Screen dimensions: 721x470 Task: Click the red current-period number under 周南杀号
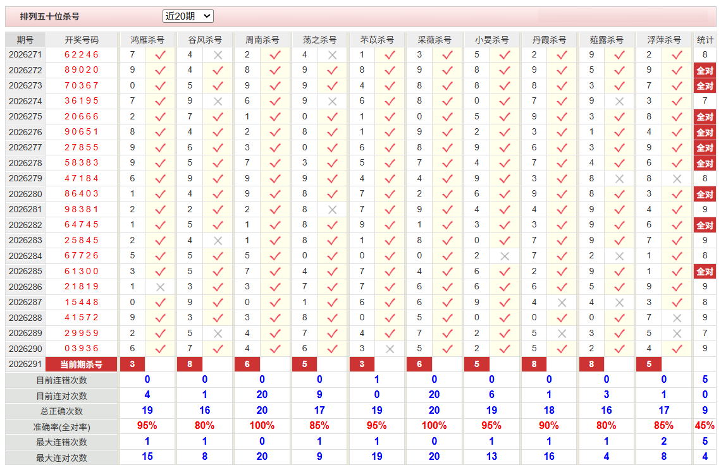click(x=247, y=365)
